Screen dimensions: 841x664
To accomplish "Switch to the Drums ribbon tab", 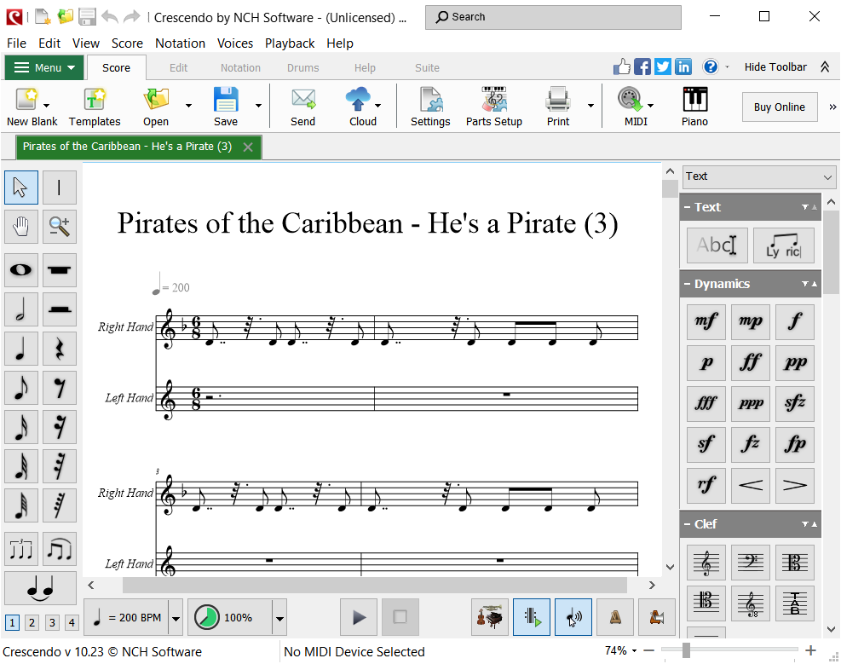I will point(302,68).
